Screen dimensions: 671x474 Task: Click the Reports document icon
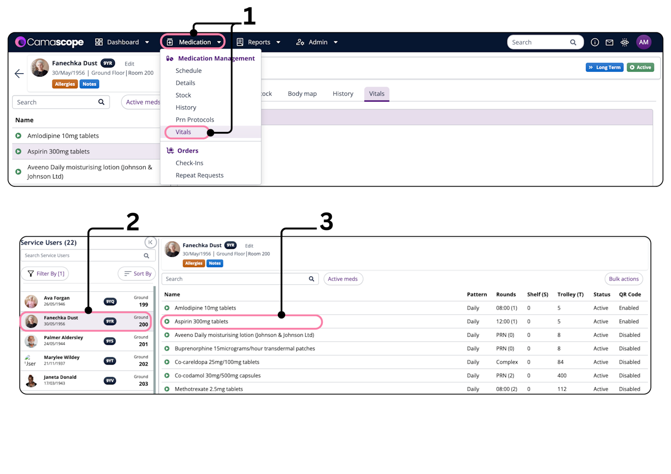tap(240, 42)
